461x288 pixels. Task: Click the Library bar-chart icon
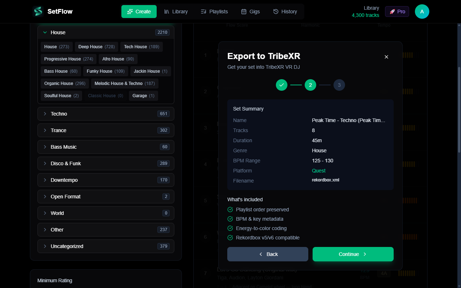167,11
